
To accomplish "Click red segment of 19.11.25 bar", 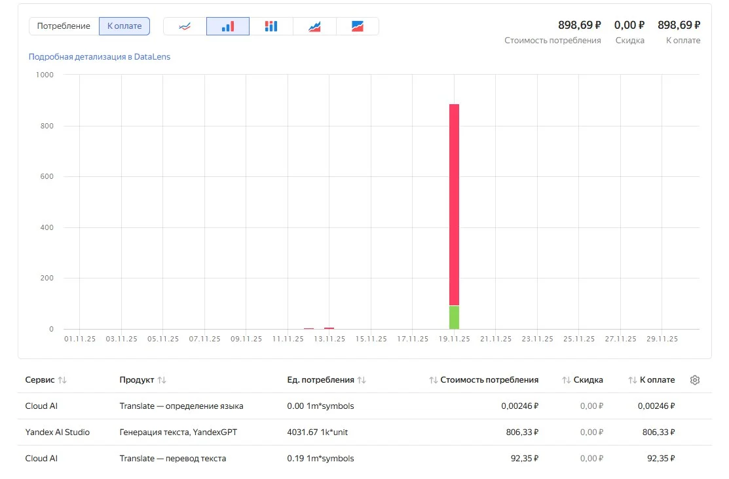I will point(454,203).
